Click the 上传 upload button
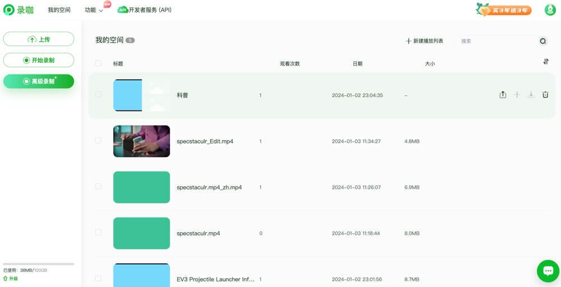Viewport: 561px width, 287px height. point(39,39)
